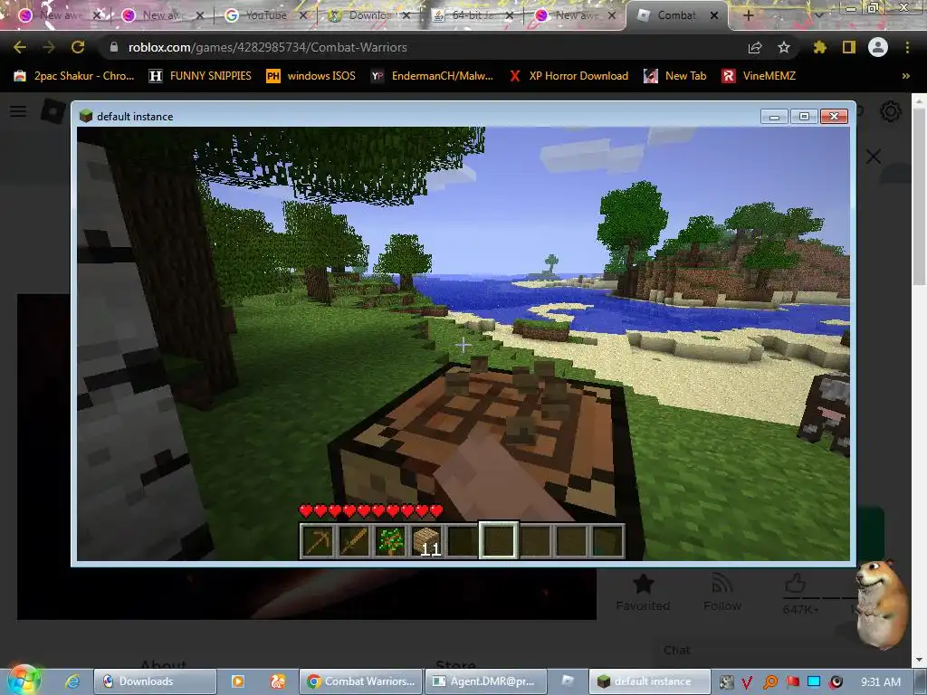Viewport: 927px width, 695px height.
Task: Open the UC Browser taskbar icon
Action: pyautogui.click(x=278, y=681)
